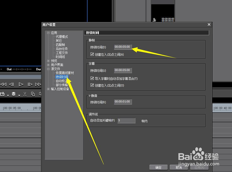Select 持续时间 in the settings tree

point(62,77)
